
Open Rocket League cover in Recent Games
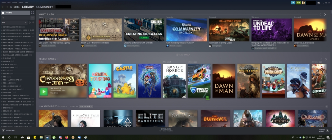pyautogui.click(x=199, y=81)
